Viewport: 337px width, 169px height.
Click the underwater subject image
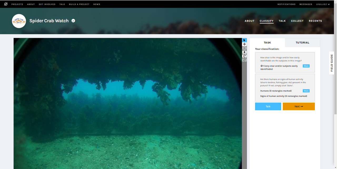128,104
